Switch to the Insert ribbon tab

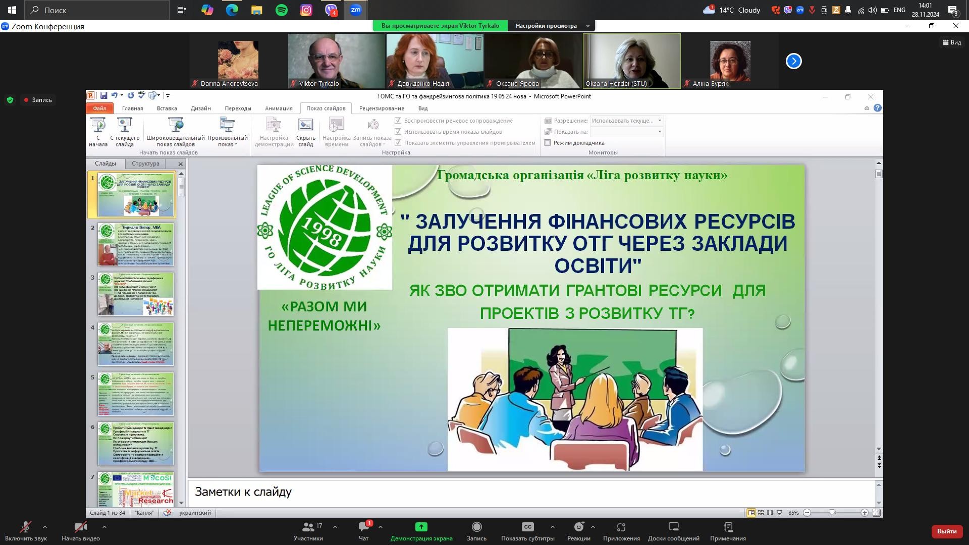(167, 108)
